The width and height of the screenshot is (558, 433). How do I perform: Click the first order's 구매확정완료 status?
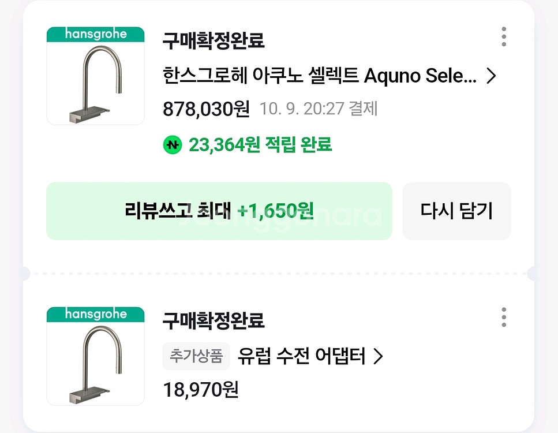point(214,41)
